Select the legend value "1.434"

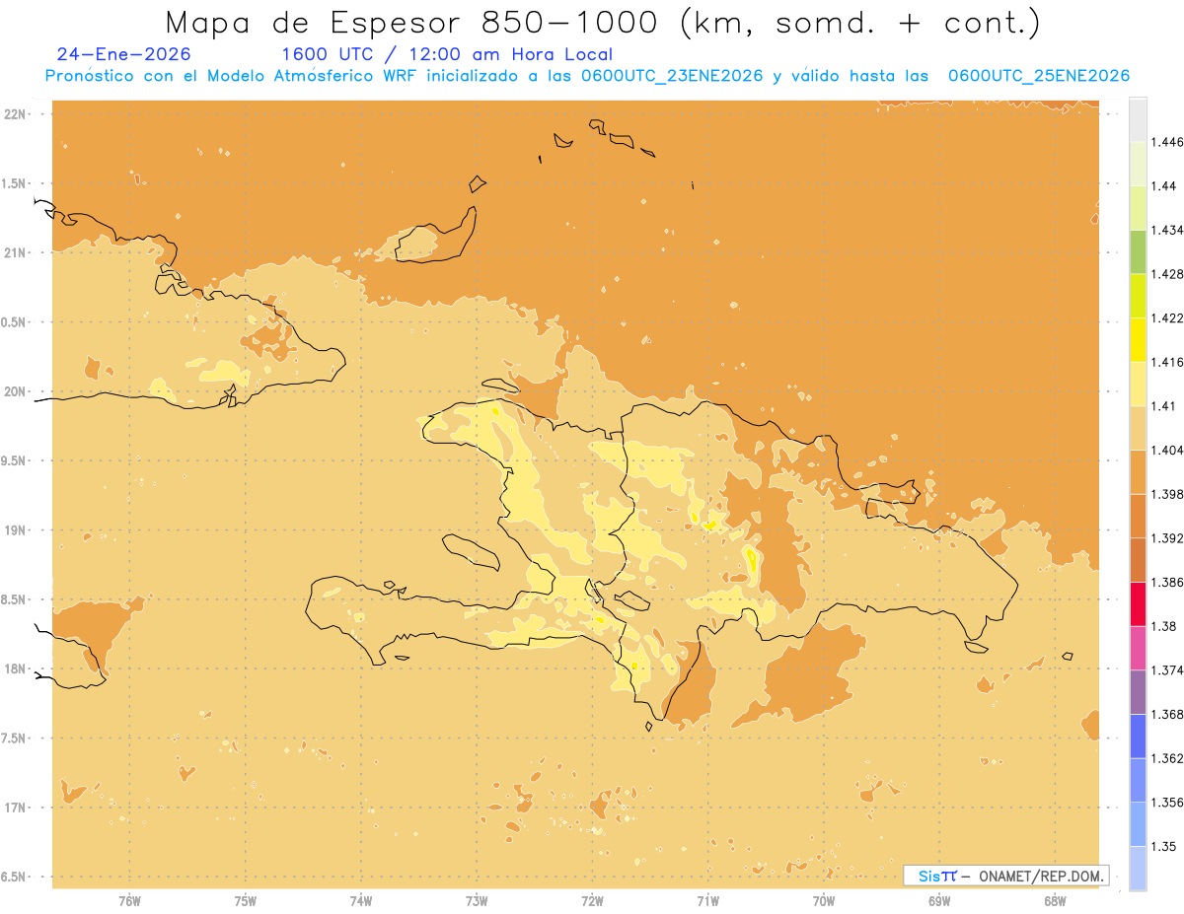[x=1166, y=230]
